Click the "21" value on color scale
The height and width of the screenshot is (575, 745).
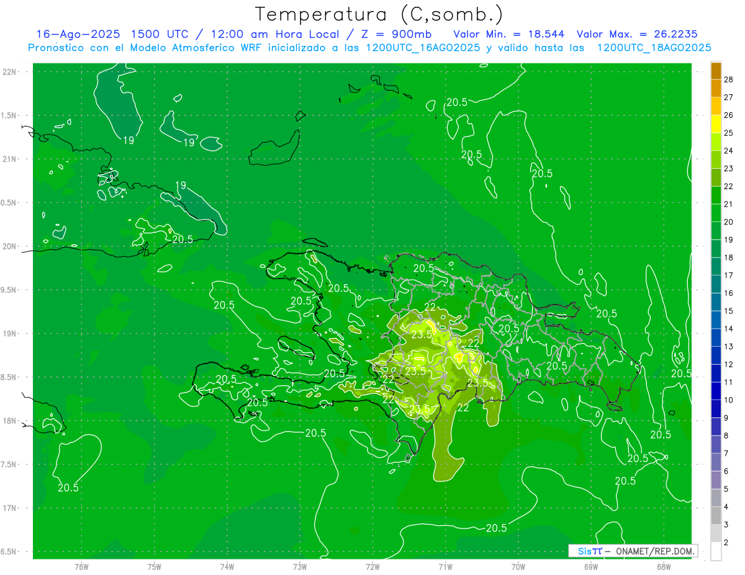(x=728, y=204)
